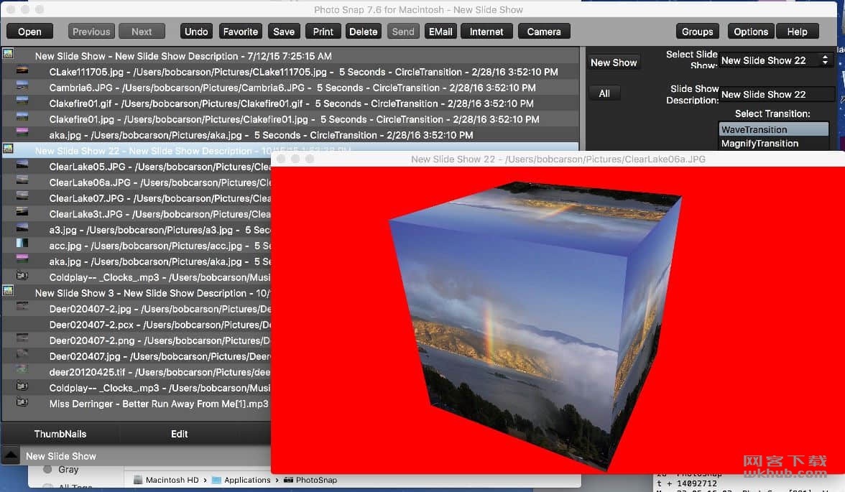This screenshot has width=845, height=492.
Task: Click thumbnail icon of Clakefire01.jpg
Action: (x=22, y=117)
